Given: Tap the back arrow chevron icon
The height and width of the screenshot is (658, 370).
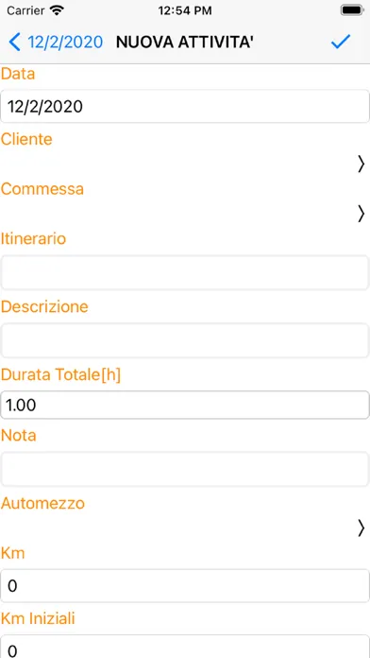Looking at the screenshot, I should point(15,43).
